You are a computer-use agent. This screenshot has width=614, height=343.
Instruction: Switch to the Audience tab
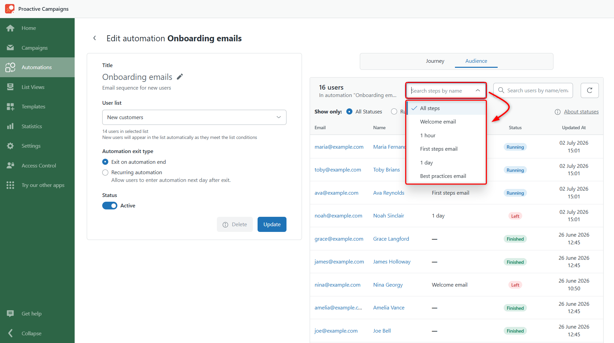[x=476, y=61]
